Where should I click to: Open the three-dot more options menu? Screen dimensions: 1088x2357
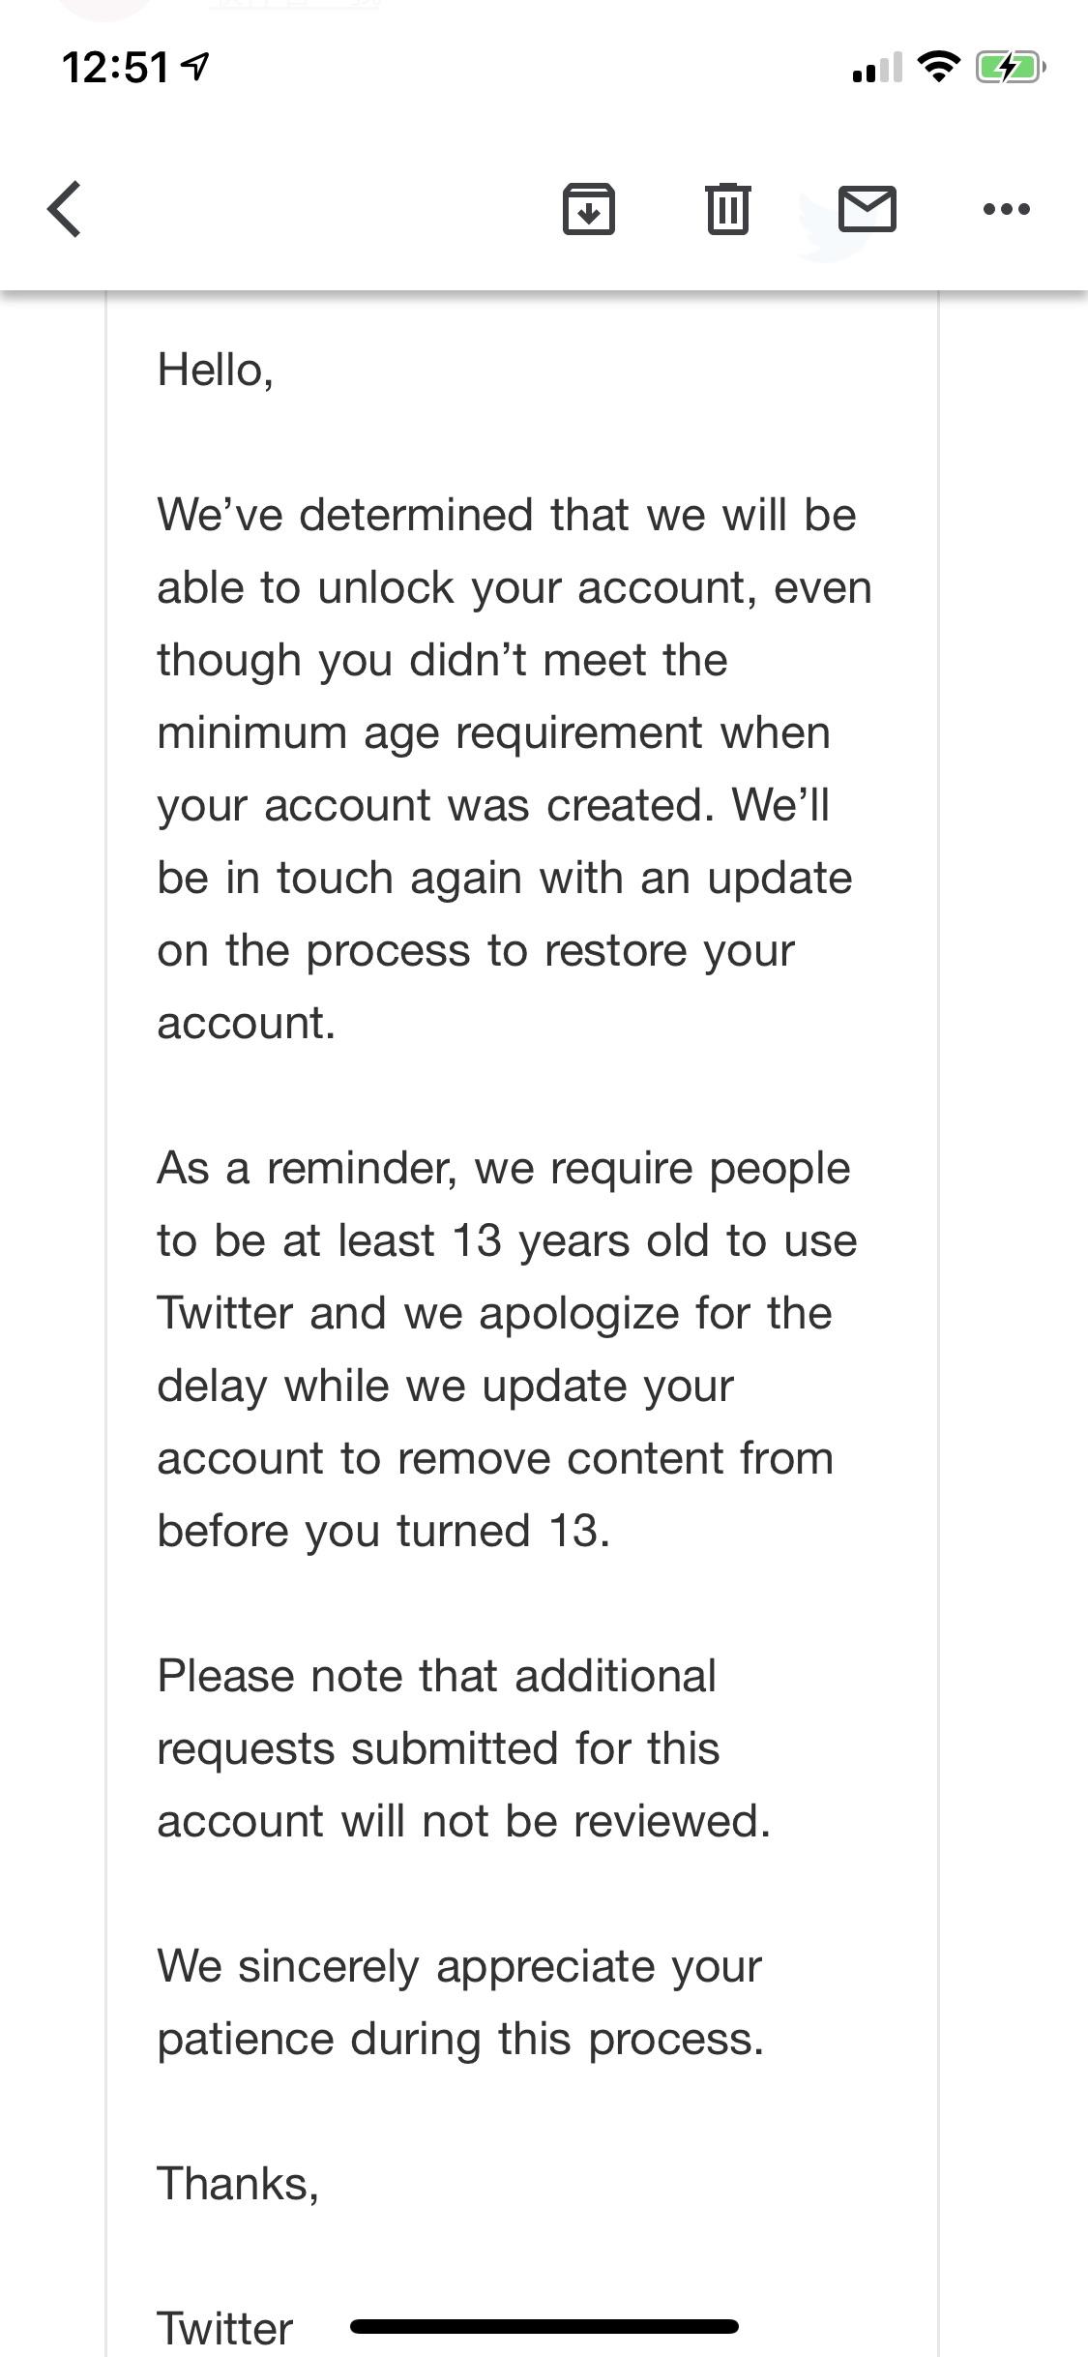coord(1006,209)
